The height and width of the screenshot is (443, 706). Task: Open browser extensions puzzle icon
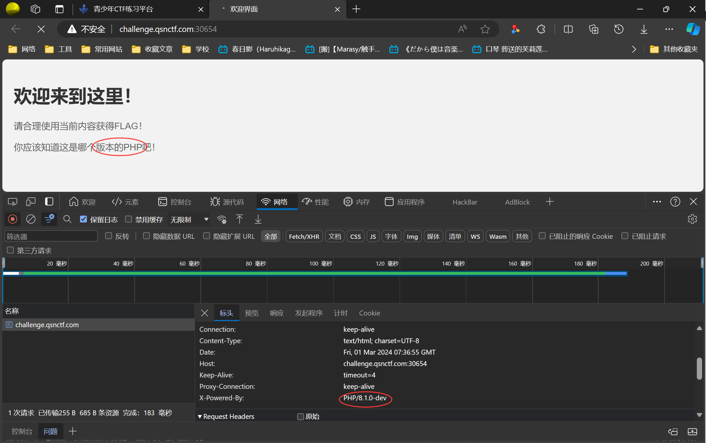pos(541,29)
